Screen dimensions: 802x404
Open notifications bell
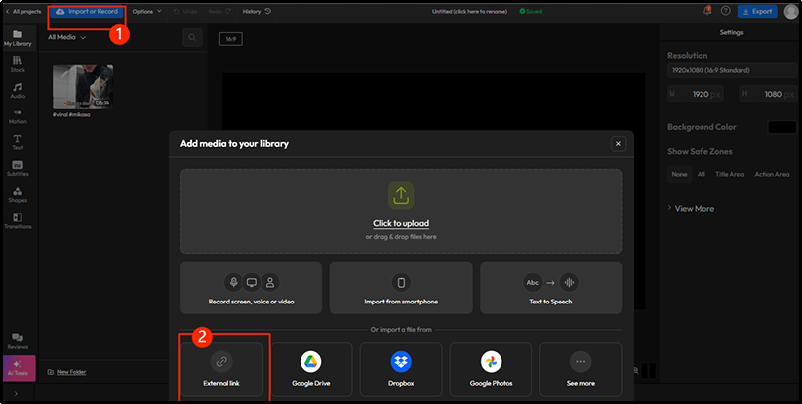tap(707, 11)
